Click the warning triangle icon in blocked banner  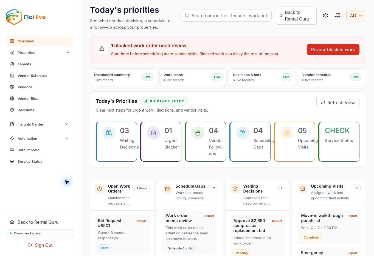pyautogui.click(x=102, y=48)
